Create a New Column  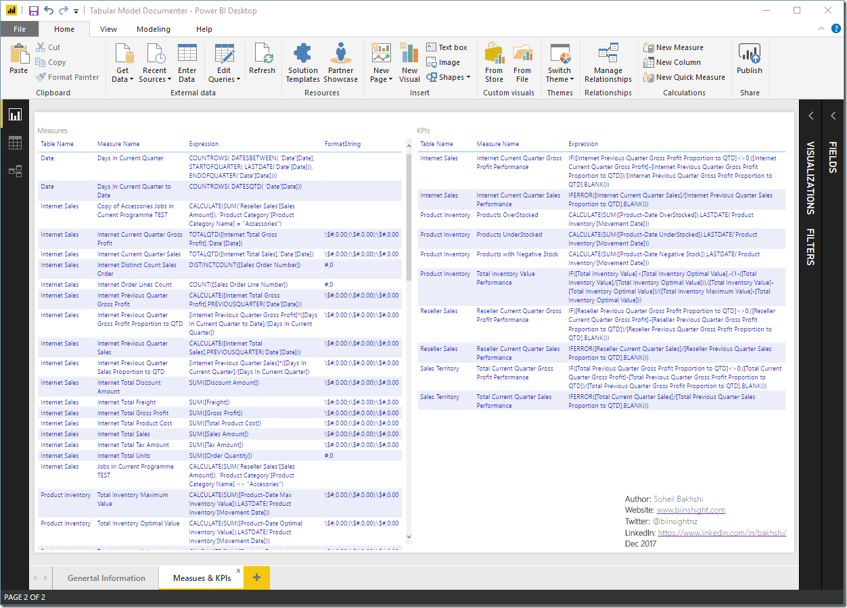coord(672,62)
